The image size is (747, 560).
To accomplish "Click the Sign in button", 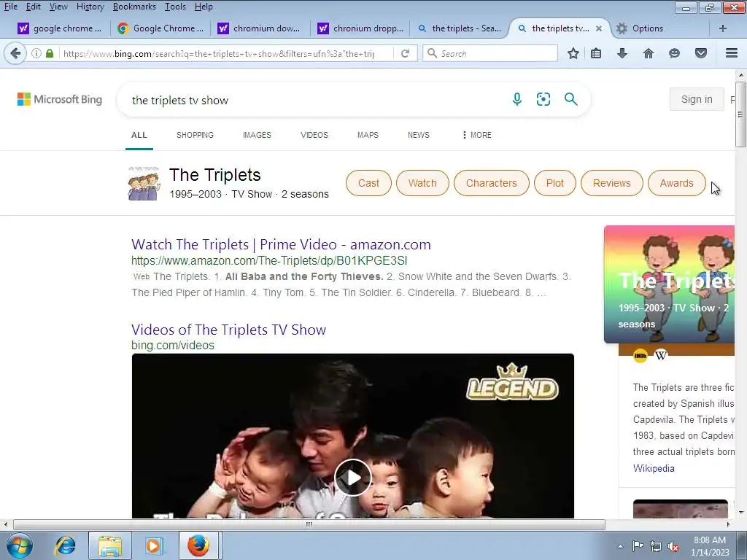I will point(697,99).
